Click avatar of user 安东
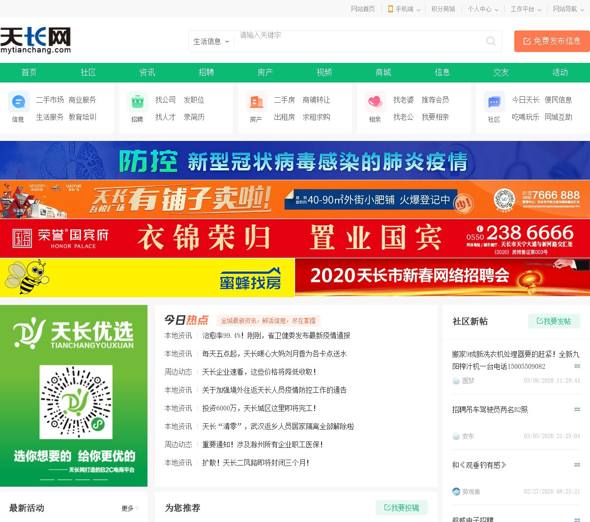590x522 pixels. (x=456, y=436)
